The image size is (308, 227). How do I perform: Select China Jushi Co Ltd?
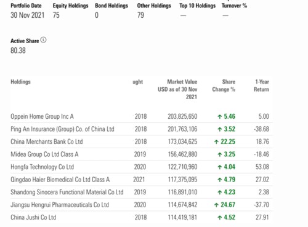pos(33,217)
